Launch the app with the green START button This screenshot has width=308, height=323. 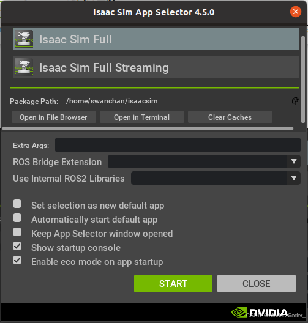pos(173,283)
